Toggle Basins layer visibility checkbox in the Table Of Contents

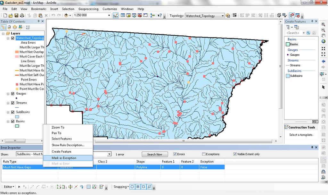tap(13, 121)
